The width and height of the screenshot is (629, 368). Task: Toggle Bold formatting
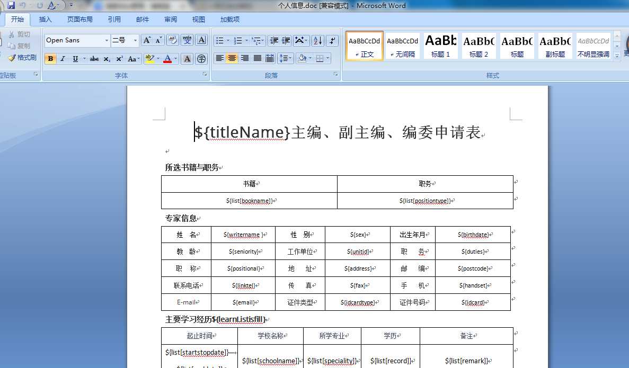click(x=50, y=59)
